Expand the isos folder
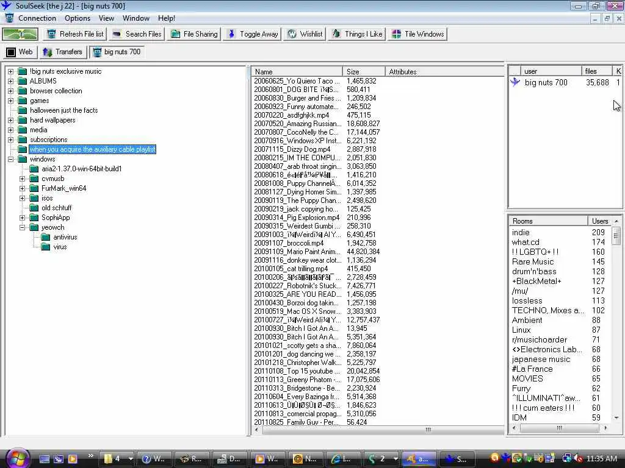625x468 pixels. tap(23, 198)
